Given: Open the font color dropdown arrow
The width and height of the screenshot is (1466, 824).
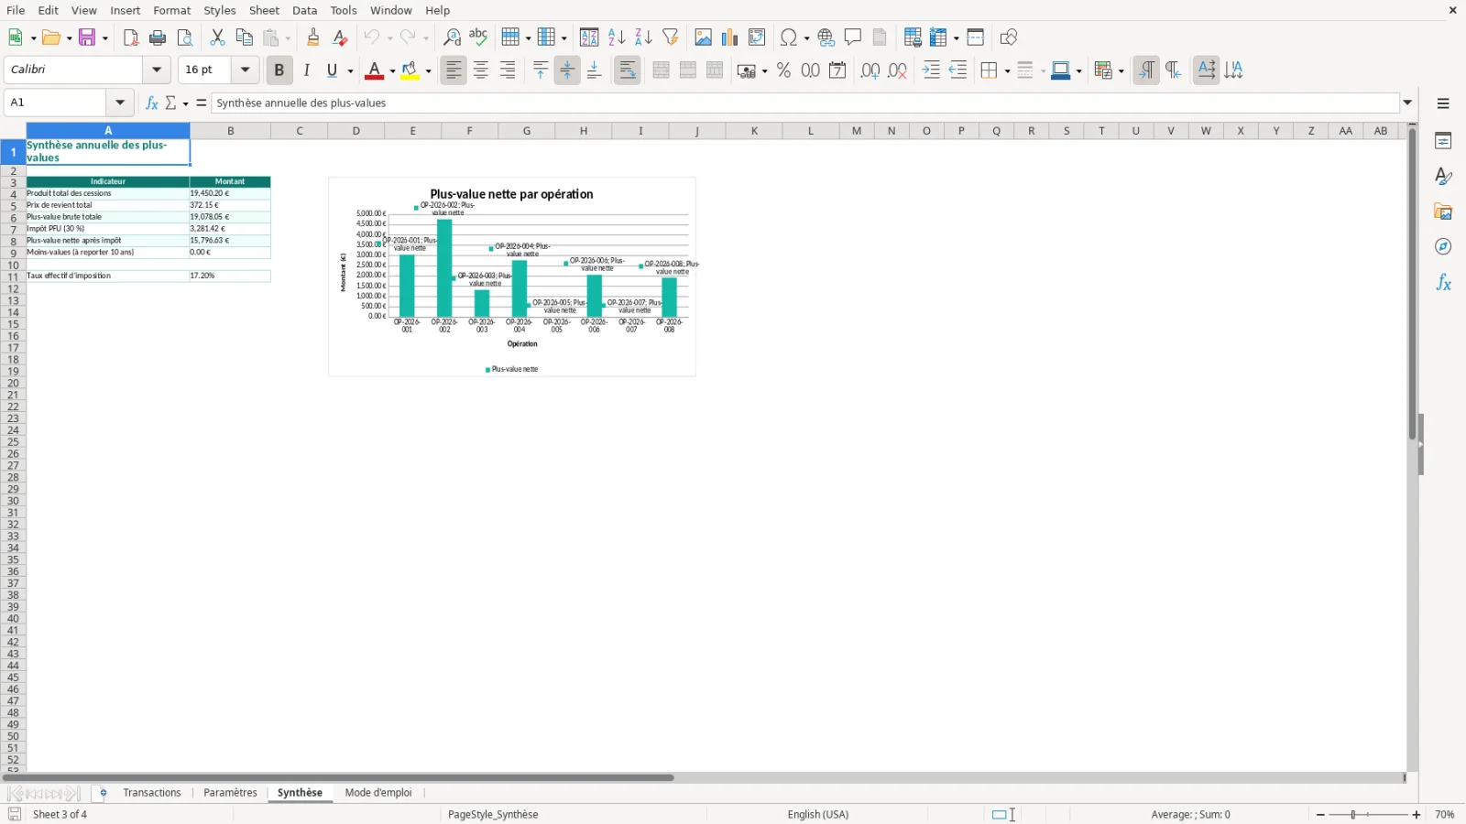Looking at the screenshot, I should 392,70.
